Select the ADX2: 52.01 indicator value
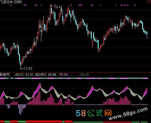 coord(24,75)
